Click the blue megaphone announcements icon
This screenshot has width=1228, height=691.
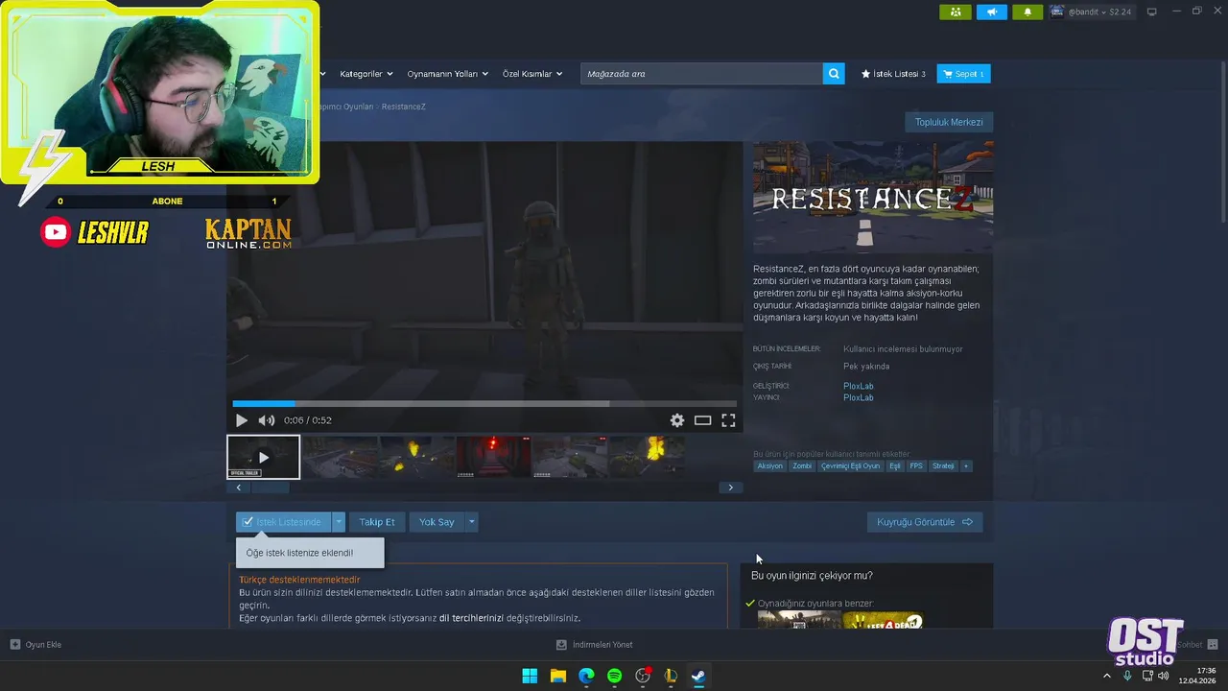992,12
